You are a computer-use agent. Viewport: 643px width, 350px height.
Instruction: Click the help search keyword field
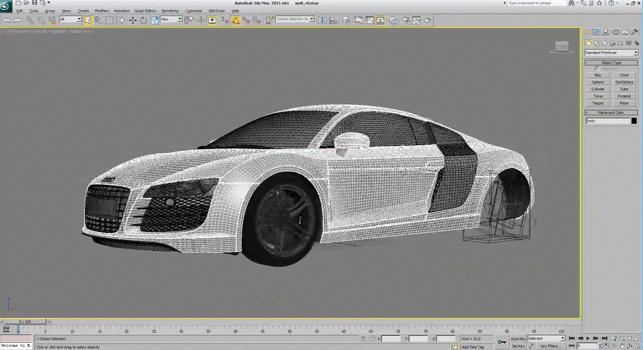[x=536, y=3]
